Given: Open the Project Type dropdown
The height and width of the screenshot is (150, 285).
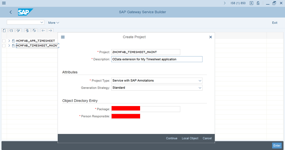Looking at the screenshot, I should (200, 81).
